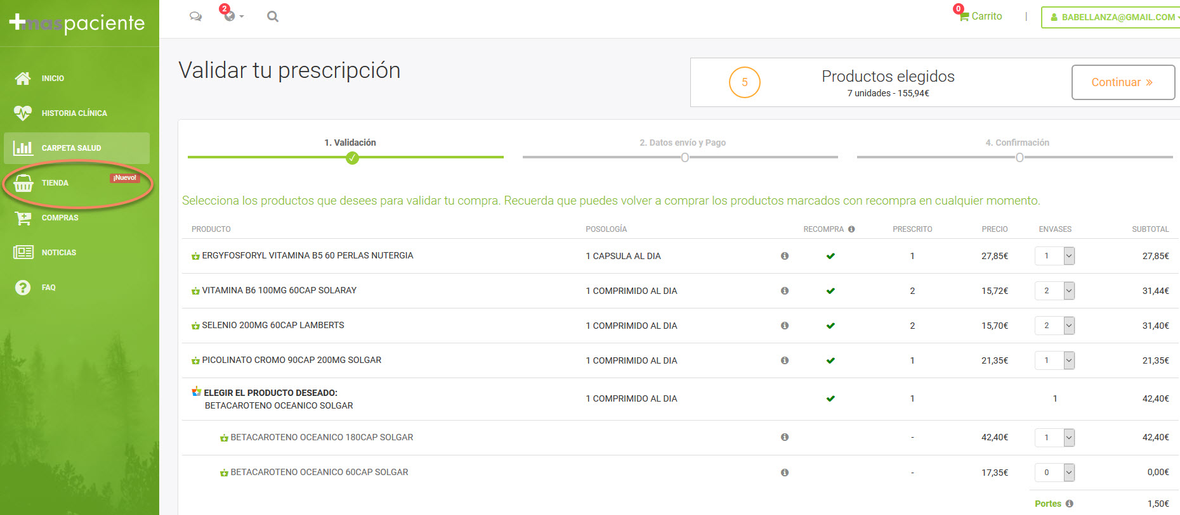Open Compras in the sidebar
The width and height of the screenshot is (1180, 515).
[77, 218]
